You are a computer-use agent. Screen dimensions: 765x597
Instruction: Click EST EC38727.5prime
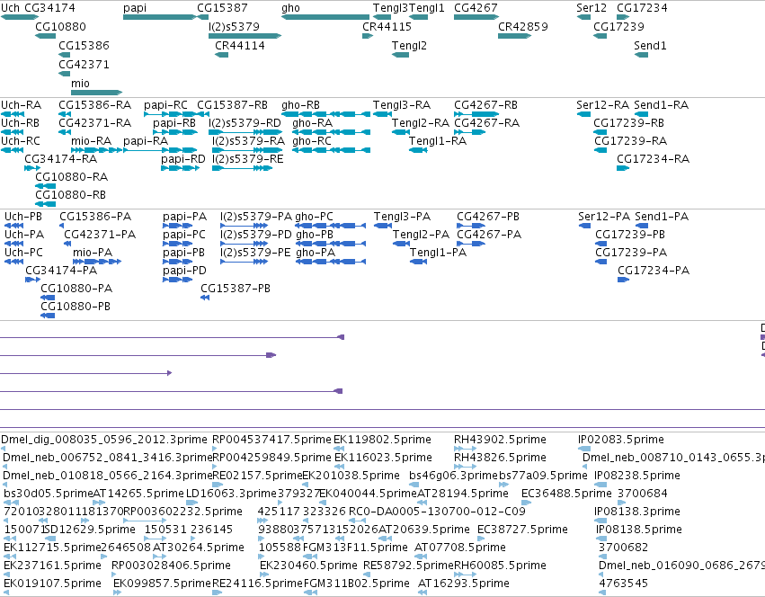click(522, 530)
